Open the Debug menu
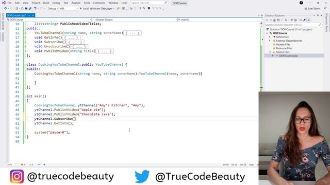 point(56,3)
